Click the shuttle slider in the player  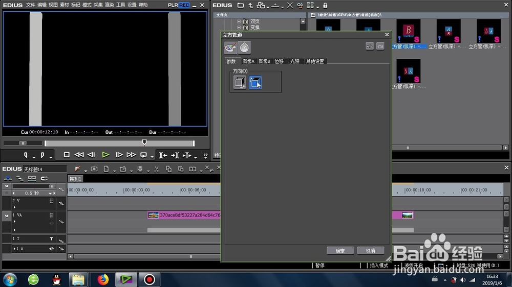[x=23, y=143]
